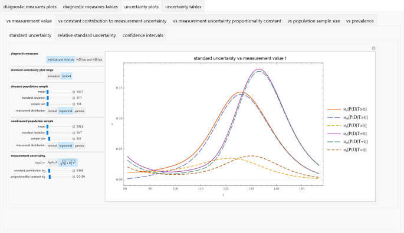Open the diagnostic measures tables tab
Screen dimensions: 404x233
90,6
